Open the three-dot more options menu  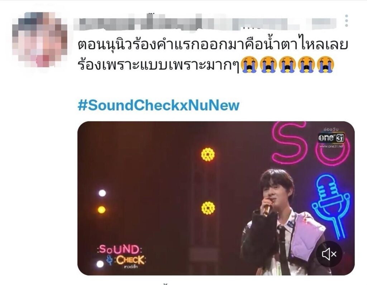pos(347,20)
